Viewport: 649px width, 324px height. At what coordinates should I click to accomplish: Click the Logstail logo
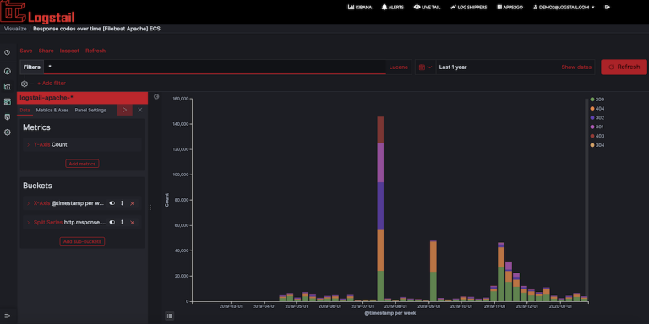[37, 12]
